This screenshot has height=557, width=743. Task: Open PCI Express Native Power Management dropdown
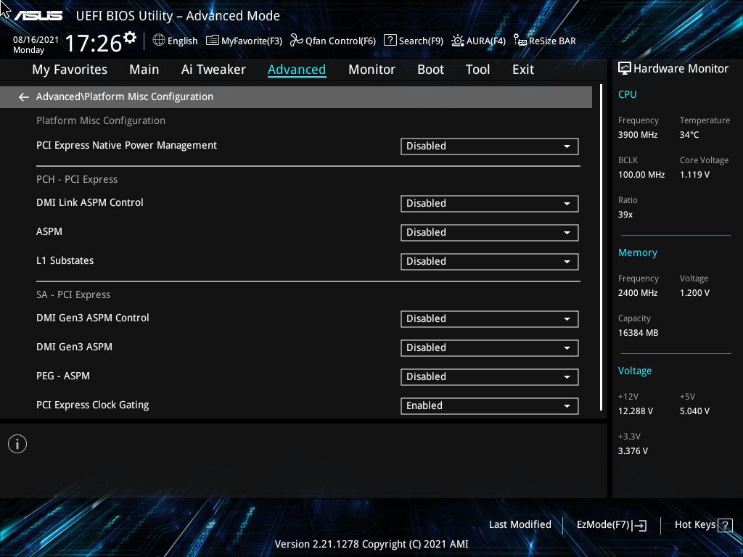point(490,147)
